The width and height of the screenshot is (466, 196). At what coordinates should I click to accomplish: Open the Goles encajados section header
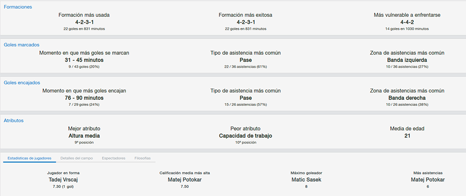(22, 83)
